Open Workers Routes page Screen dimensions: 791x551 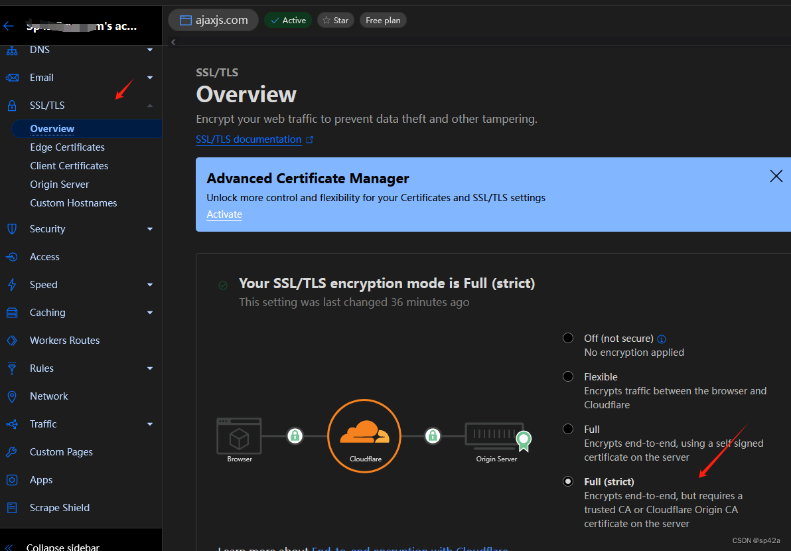(64, 341)
